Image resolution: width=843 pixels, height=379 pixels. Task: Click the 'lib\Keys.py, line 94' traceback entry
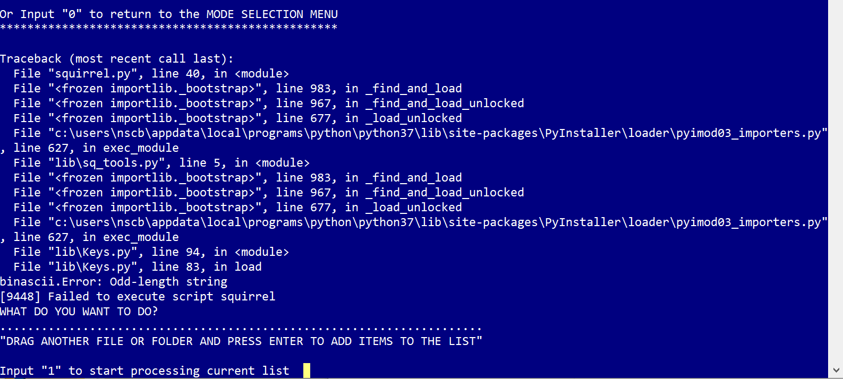click(x=151, y=252)
